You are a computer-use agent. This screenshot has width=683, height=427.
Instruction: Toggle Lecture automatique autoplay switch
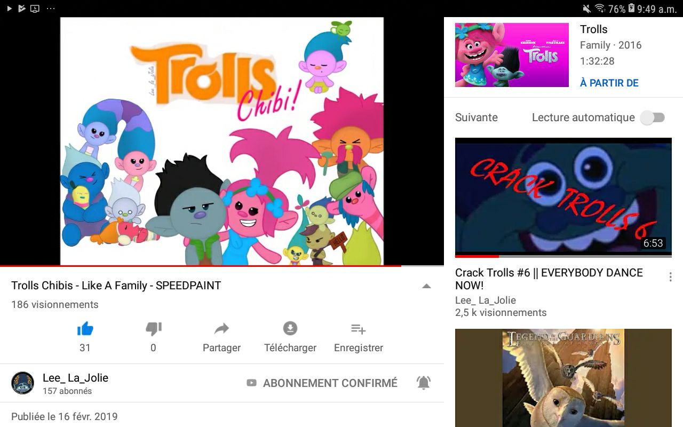[652, 117]
